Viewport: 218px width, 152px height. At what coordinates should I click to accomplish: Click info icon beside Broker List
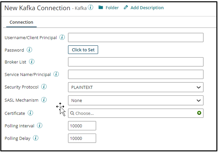click(x=32, y=62)
